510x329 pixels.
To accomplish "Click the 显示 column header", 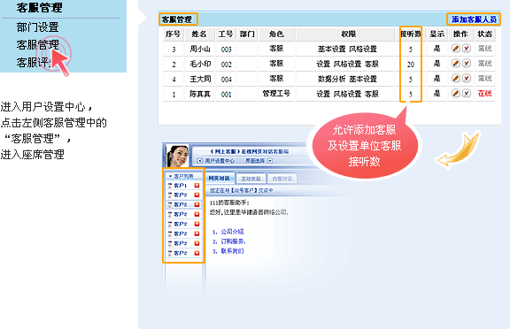I will tap(437, 34).
